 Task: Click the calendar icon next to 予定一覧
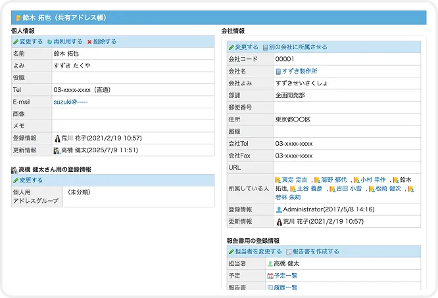[270, 276]
